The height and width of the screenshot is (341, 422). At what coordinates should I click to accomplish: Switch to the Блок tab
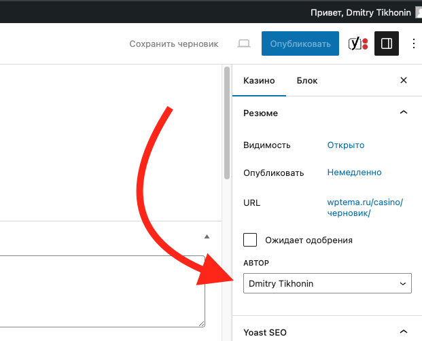click(307, 80)
